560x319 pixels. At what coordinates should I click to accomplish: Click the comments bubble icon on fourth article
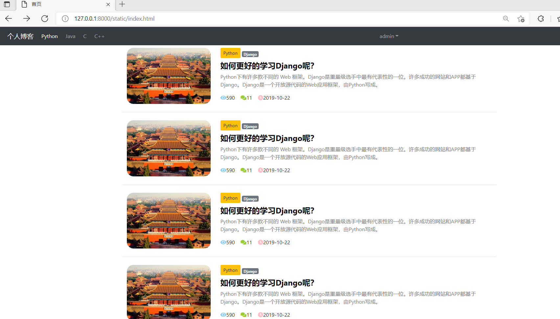(243, 315)
